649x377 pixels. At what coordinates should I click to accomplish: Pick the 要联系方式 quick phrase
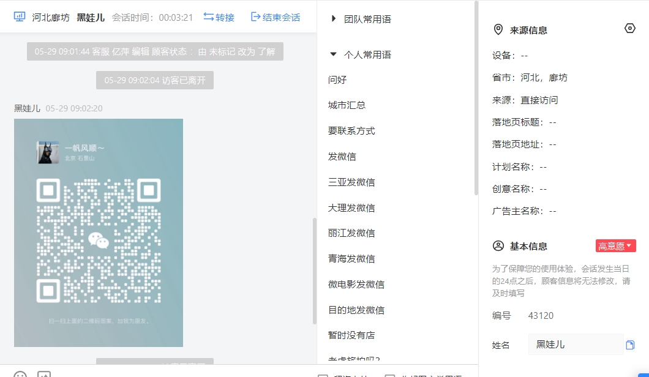pyautogui.click(x=351, y=131)
